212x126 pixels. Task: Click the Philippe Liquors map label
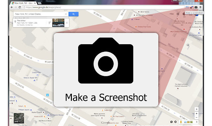(x=24, y=110)
